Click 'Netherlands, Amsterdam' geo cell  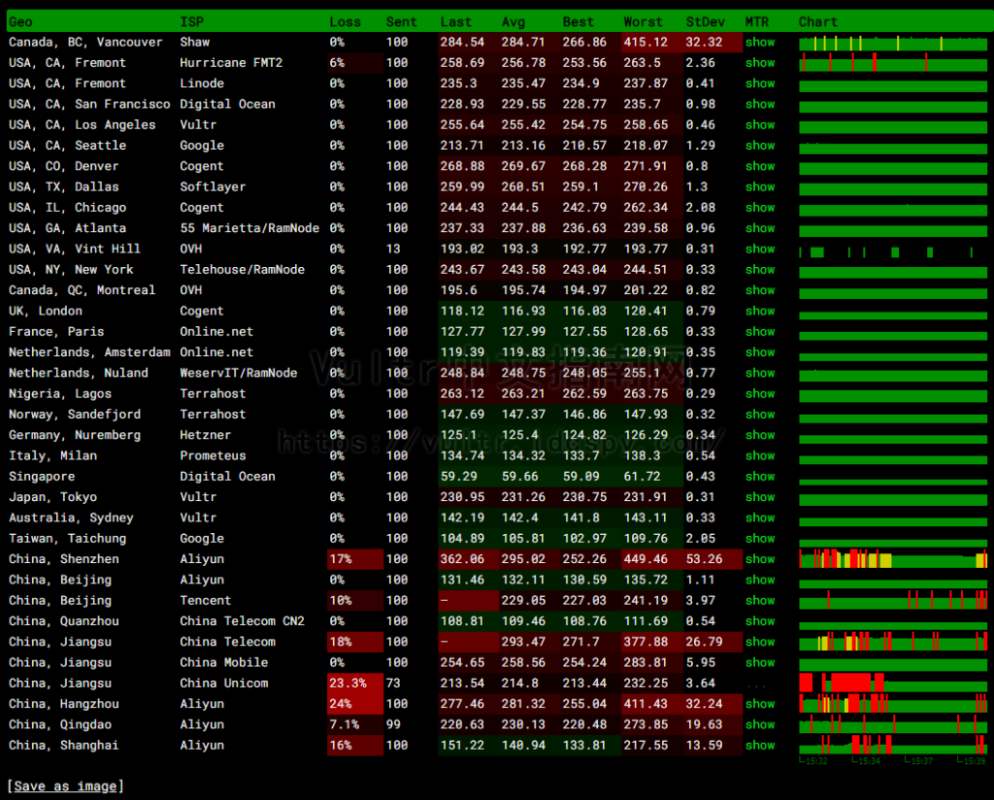tap(89, 352)
